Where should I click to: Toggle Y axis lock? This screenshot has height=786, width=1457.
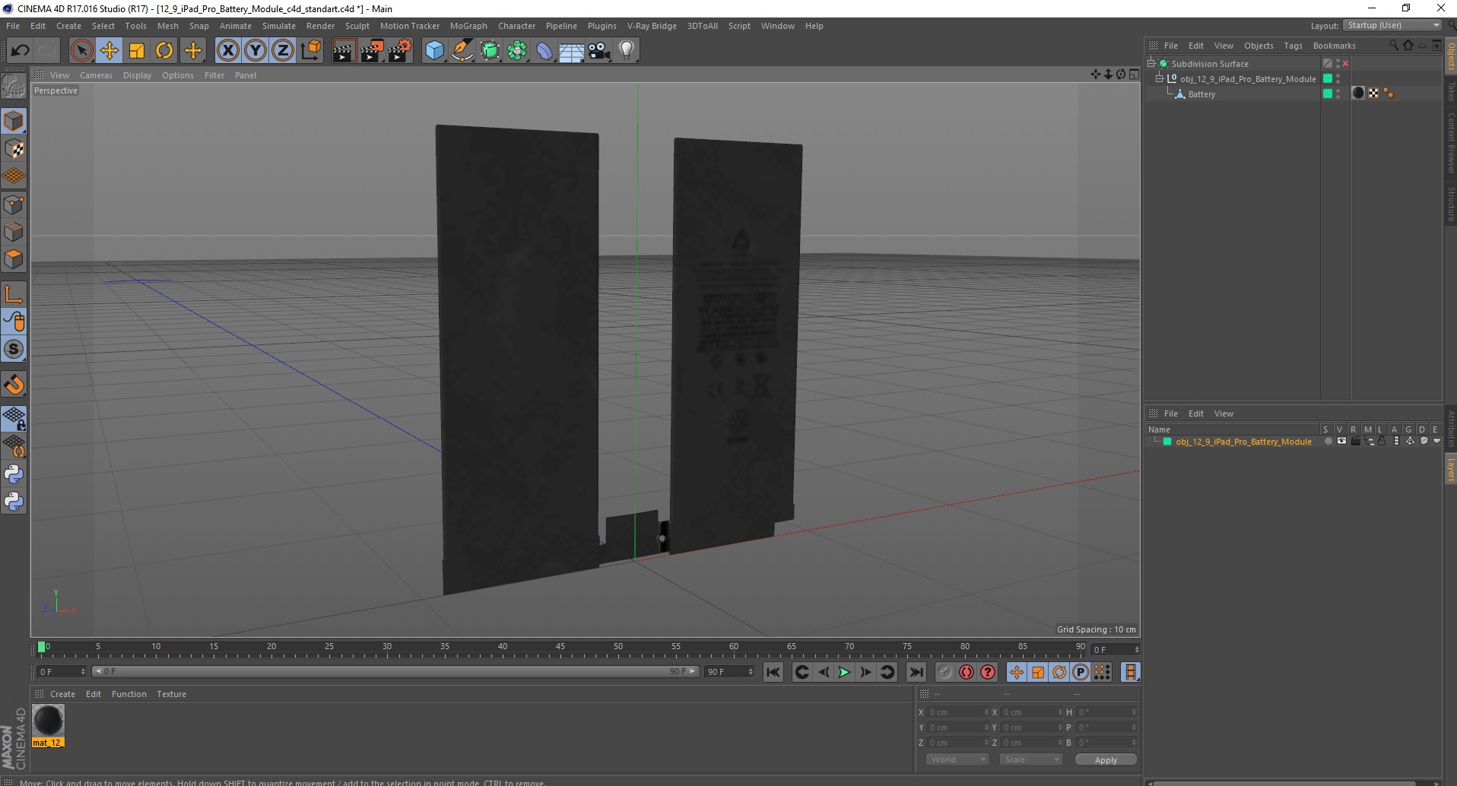click(x=256, y=51)
